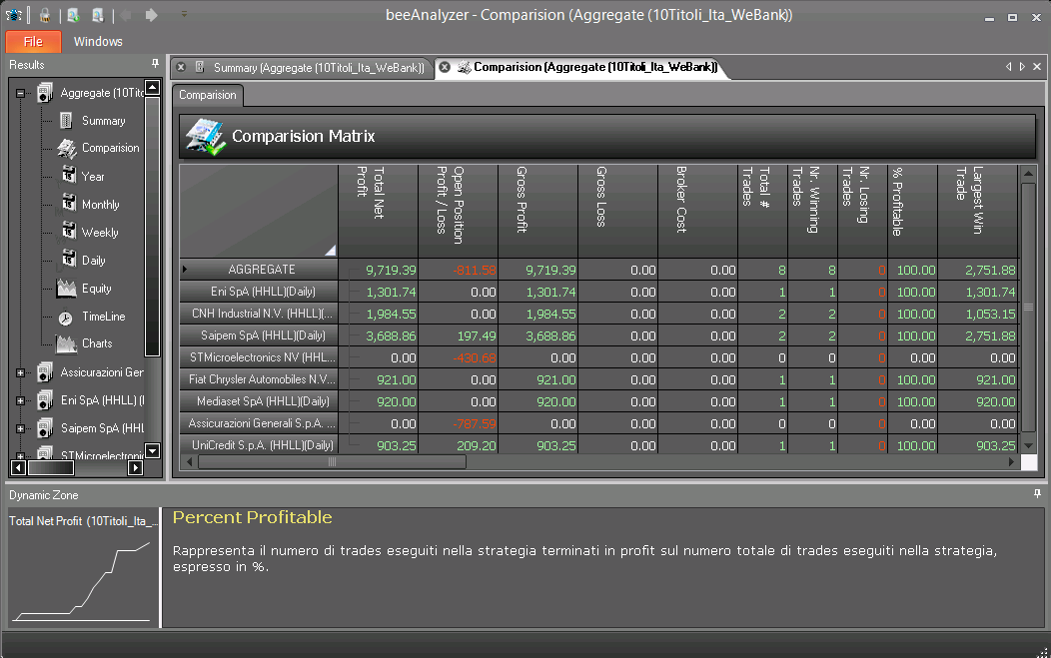Open the Charts icon in Results
Viewport: 1051px width, 658px height.
coord(66,343)
